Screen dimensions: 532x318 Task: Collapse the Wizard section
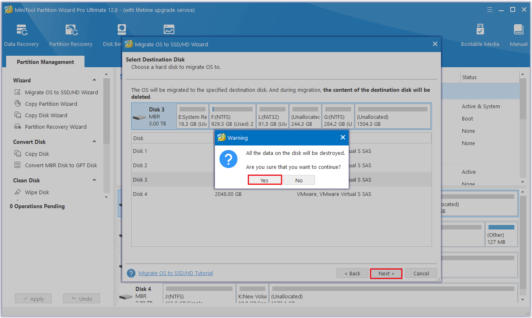click(x=94, y=80)
